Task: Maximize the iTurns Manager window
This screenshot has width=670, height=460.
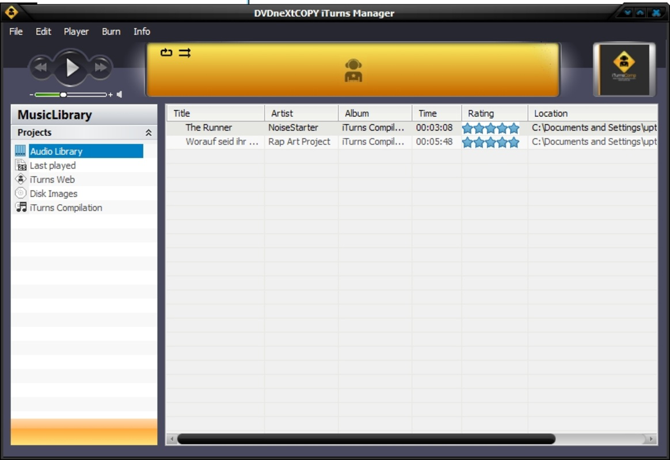Action: 640,13
